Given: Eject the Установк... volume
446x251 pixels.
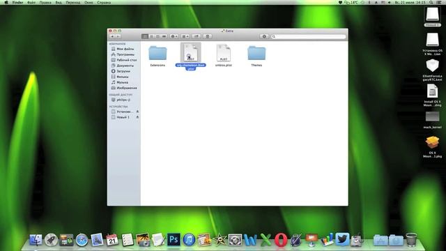Looking at the screenshot, I should [x=137, y=112].
